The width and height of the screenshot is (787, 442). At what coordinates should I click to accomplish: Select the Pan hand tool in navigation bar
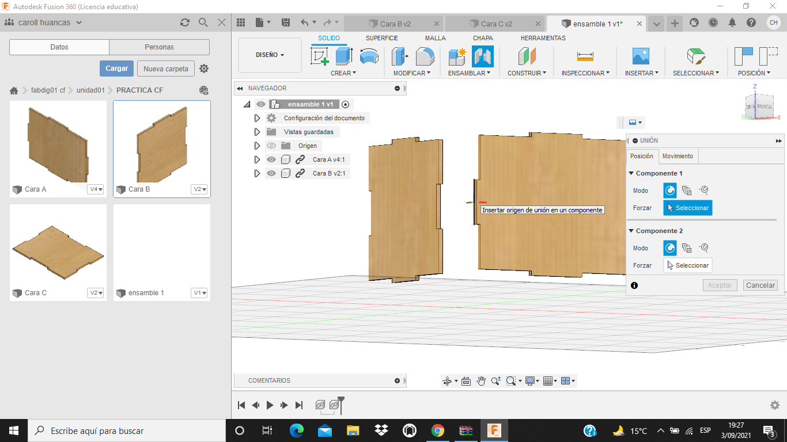pos(481,381)
